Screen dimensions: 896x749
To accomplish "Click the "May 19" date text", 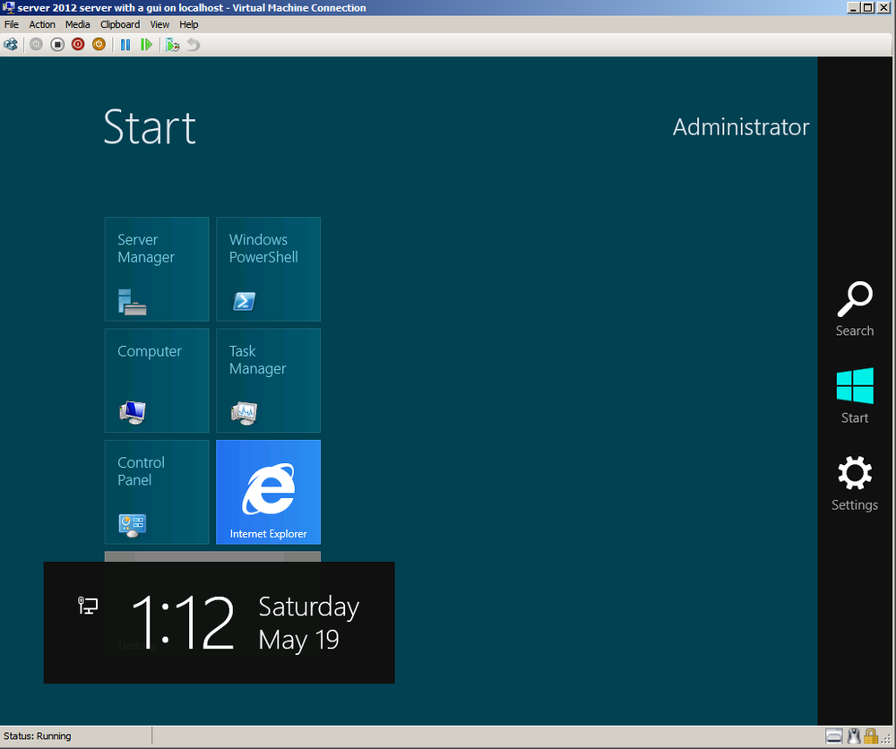I will pyautogui.click(x=299, y=640).
